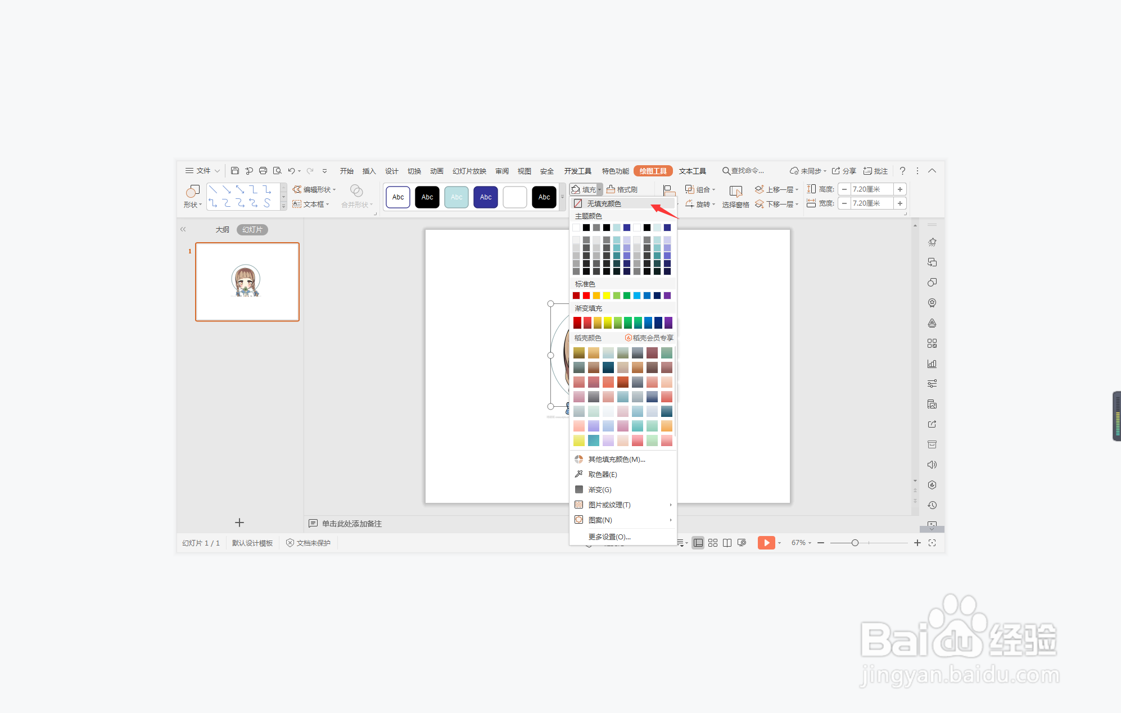Start slideshow with orange play button
Screen dimensions: 1121x713
tap(766, 543)
